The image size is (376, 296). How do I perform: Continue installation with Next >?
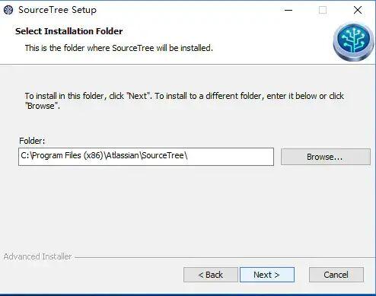(267, 275)
